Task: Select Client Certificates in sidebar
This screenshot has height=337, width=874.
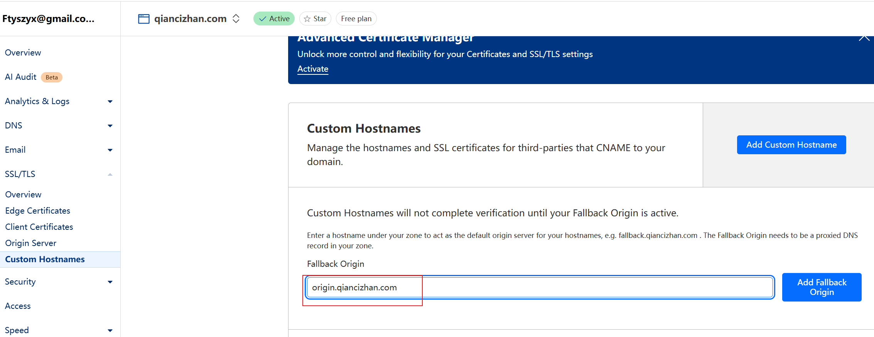Action: pos(39,227)
